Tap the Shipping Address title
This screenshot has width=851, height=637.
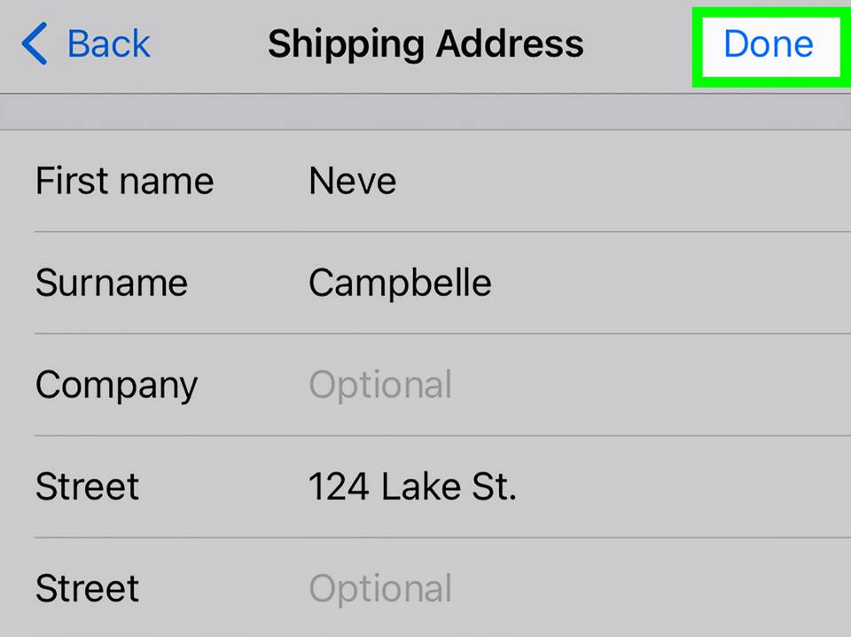coord(425,44)
